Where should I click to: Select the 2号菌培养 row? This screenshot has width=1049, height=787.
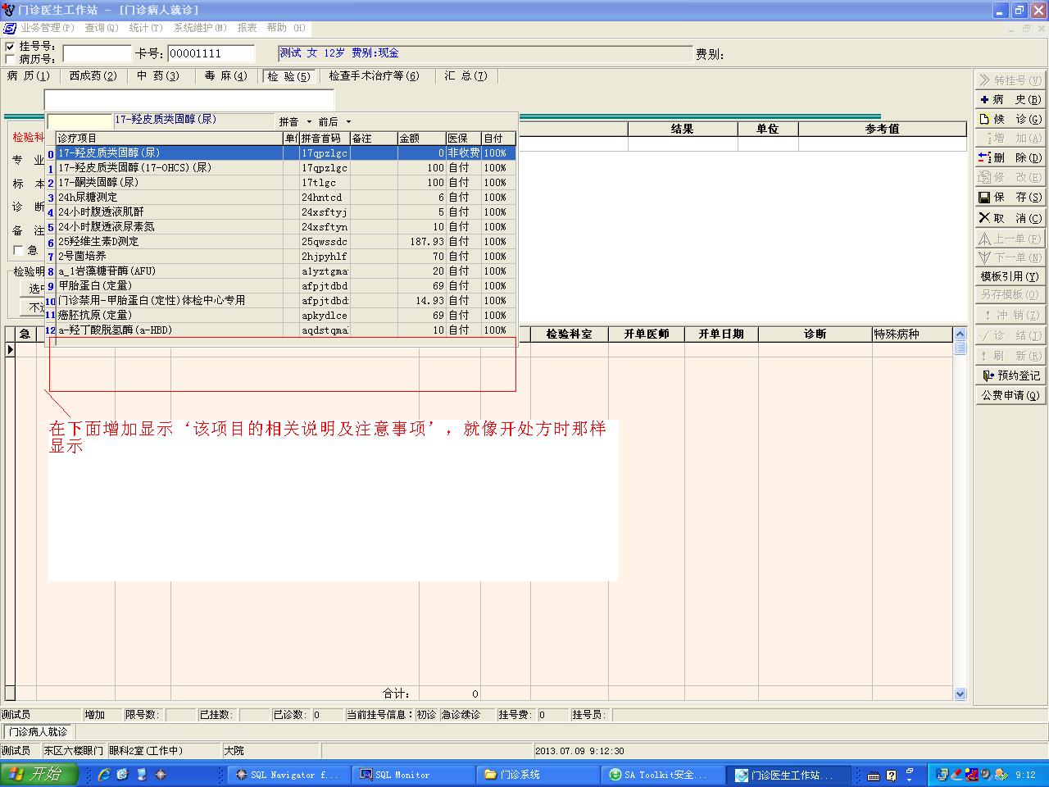(x=286, y=257)
